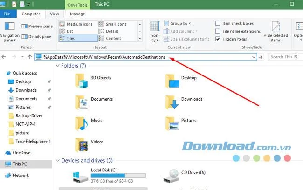The image size is (303, 190).
Task: Open the Sort by menu
Action: coord(155,32)
